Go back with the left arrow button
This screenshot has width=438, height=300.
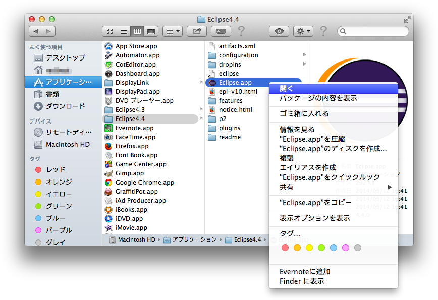tap(35, 31)
